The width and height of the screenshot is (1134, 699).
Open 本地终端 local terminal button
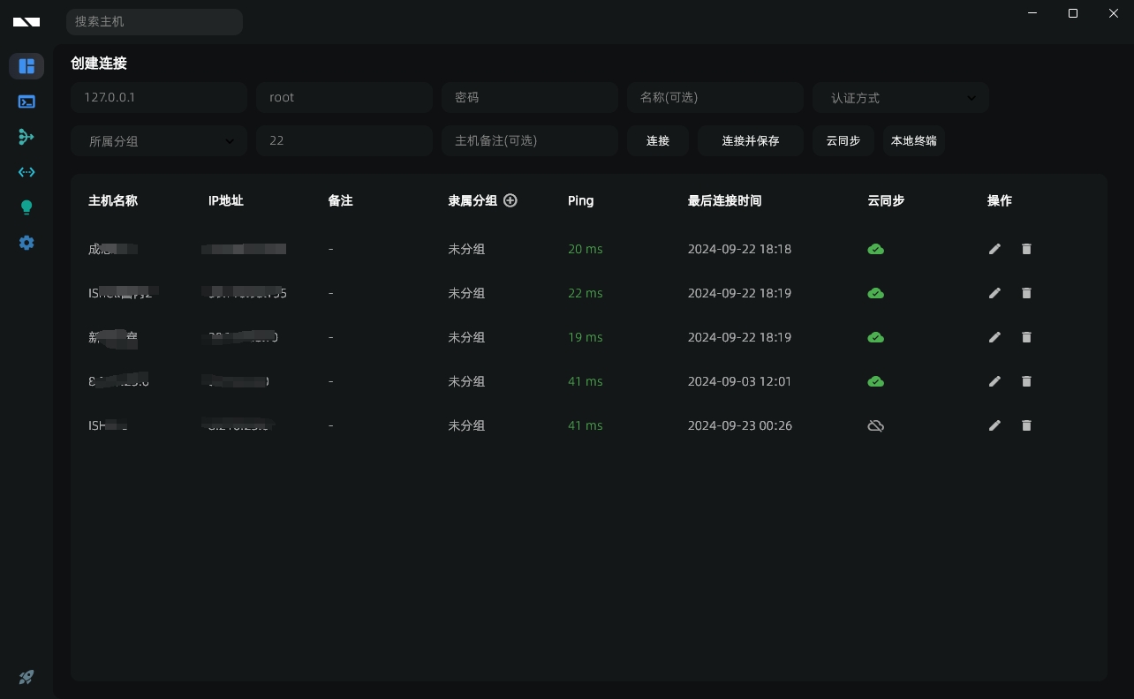[x=914, y=141]
